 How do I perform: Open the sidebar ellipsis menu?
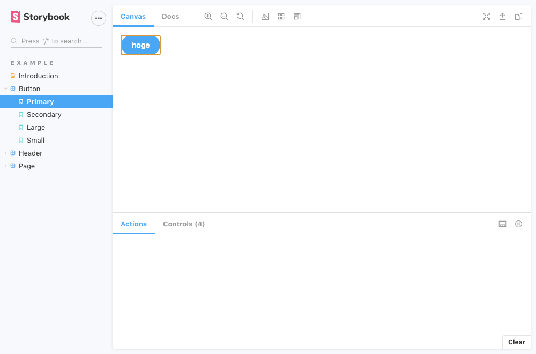(x=99, y=18)
